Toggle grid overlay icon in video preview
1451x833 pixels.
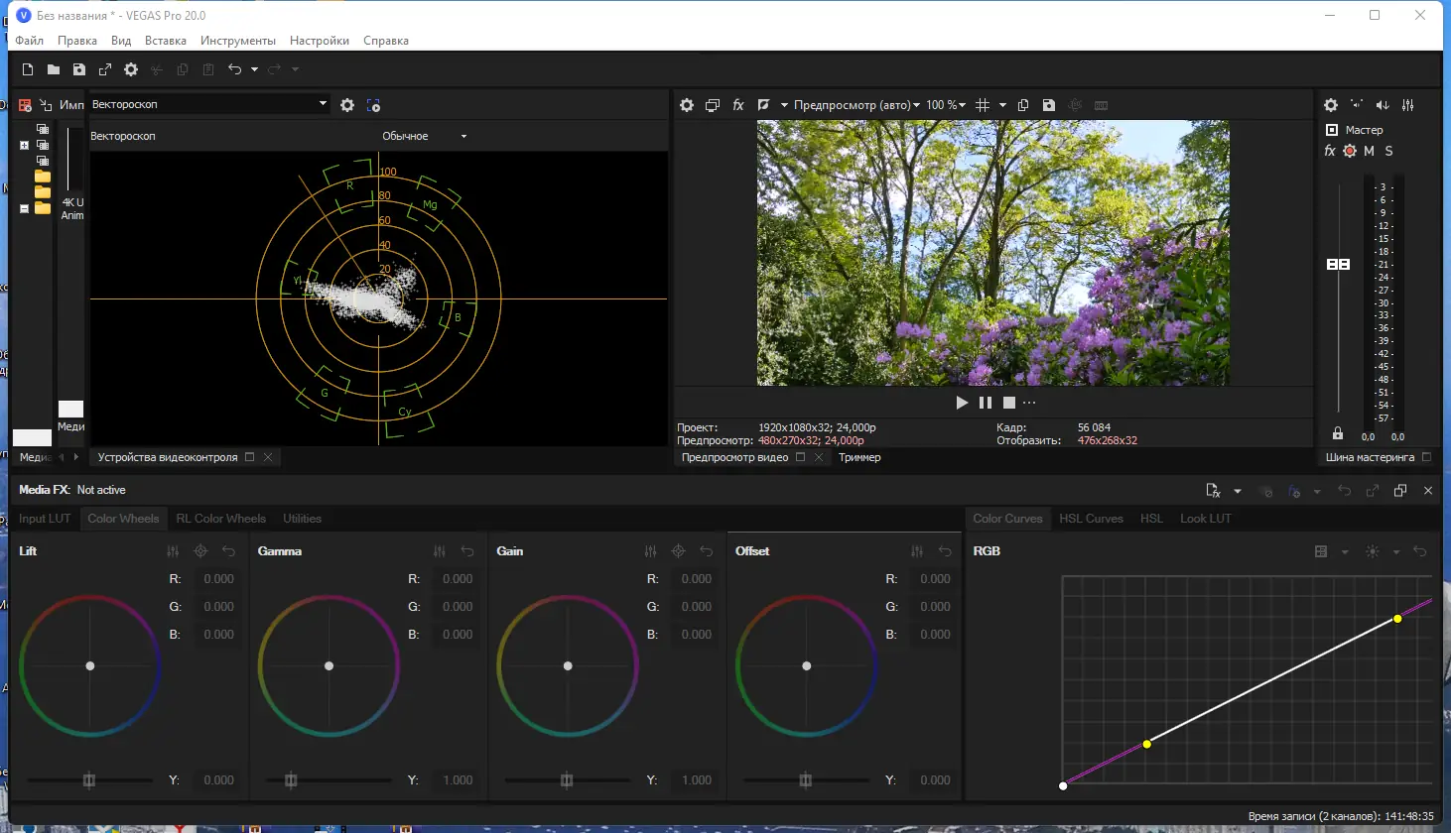click(983, 105)
